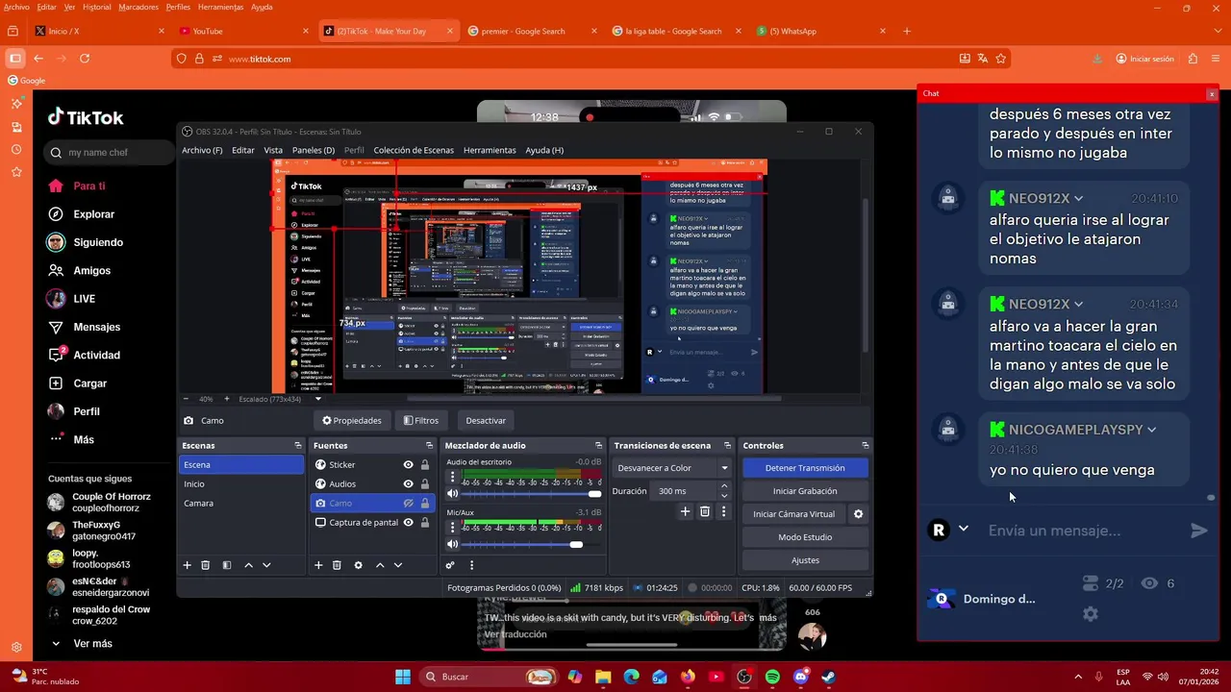Open Mic/Aux options dots
The width and height of the screenshot is (1231, 692).
[x=453, y=528]
